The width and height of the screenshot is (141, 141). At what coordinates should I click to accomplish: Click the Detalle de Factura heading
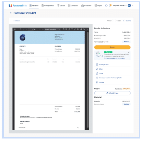[102, 28]
